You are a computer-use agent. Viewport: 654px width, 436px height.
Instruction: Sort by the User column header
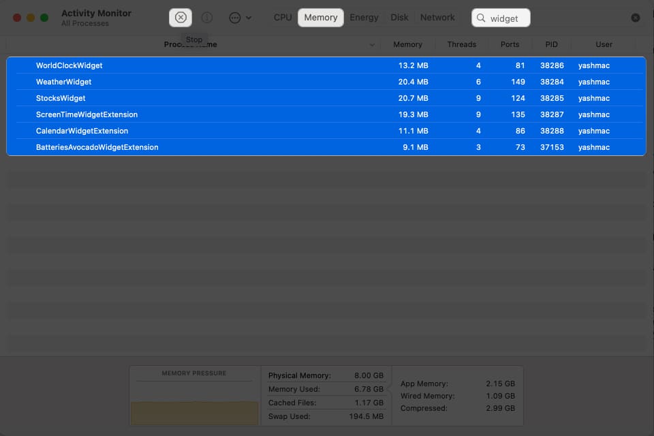pos(604,45)
